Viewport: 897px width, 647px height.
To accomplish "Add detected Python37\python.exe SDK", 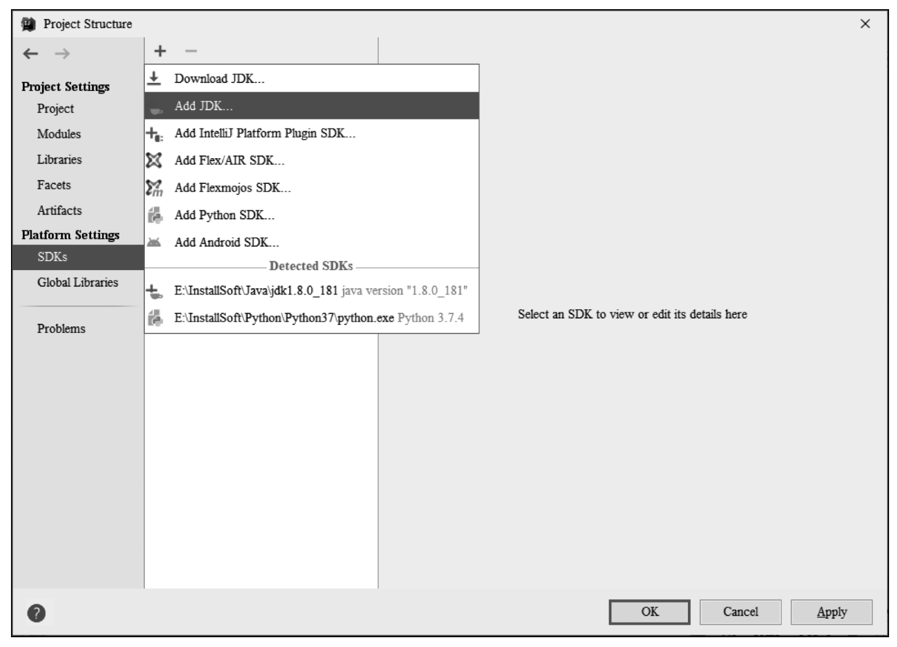I will click(312, 318).
